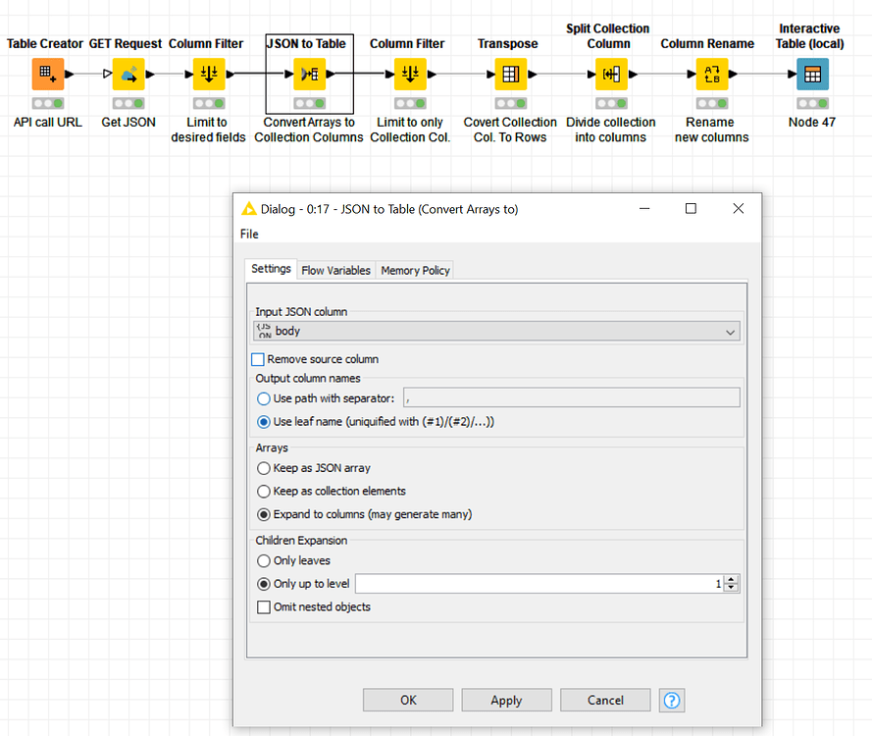Viewport: 872px width, 736px height.
Task: Select Keep as JSON array option
Action: [263, 469]
